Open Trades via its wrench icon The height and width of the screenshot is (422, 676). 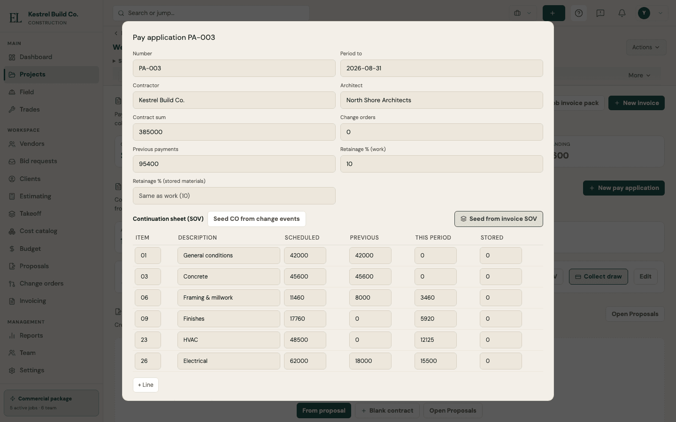pos(12,110)
